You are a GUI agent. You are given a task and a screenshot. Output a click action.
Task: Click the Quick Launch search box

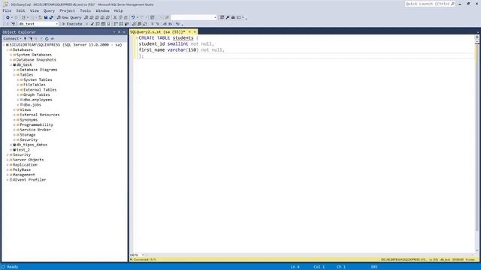tap(429, 4)
